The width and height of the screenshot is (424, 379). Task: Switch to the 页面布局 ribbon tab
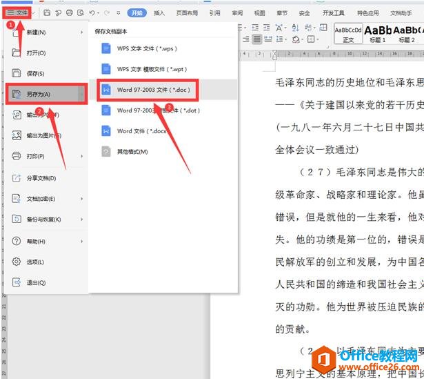[187, 12]
